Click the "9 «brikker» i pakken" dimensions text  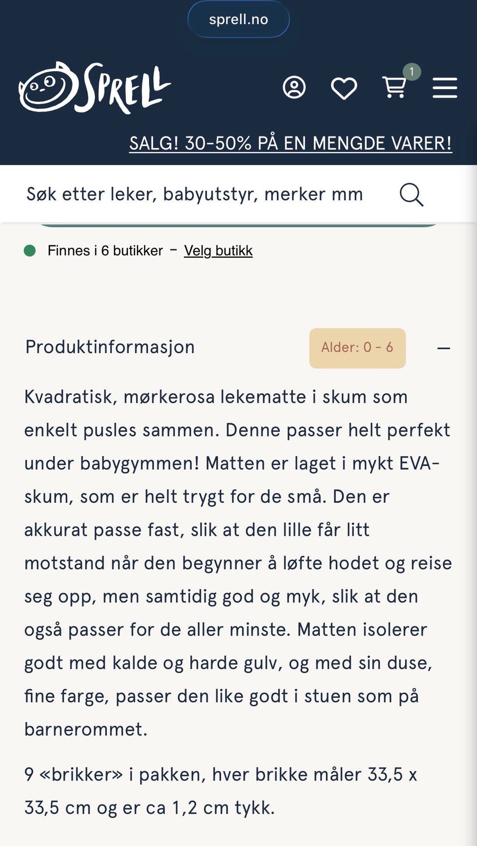tap(221, 791)
